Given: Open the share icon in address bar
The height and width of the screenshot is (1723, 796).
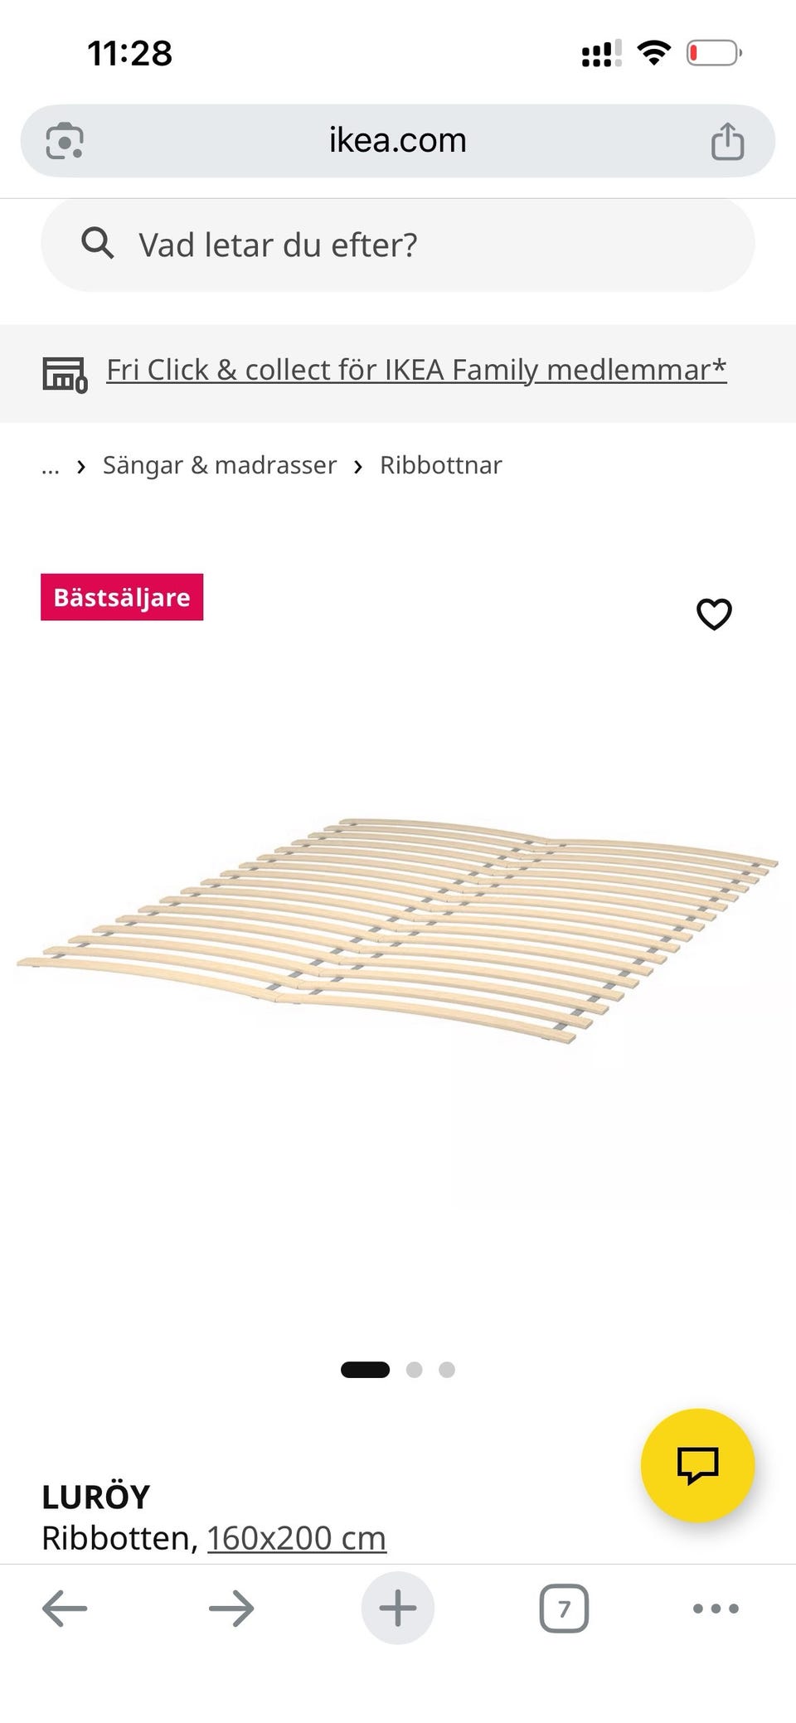Looking at the screenshot, I should (x=727, y=140).
